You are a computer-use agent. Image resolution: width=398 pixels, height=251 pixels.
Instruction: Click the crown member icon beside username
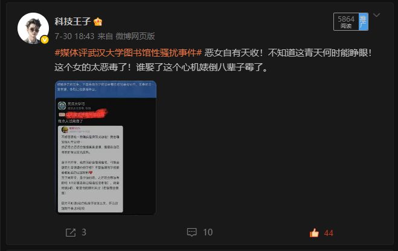click(x=98, y=22)
